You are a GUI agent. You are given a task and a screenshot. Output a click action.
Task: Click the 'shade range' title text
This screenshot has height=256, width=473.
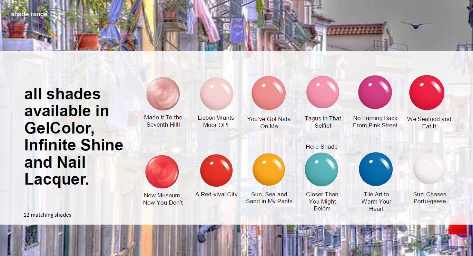[x=29, y=14]
